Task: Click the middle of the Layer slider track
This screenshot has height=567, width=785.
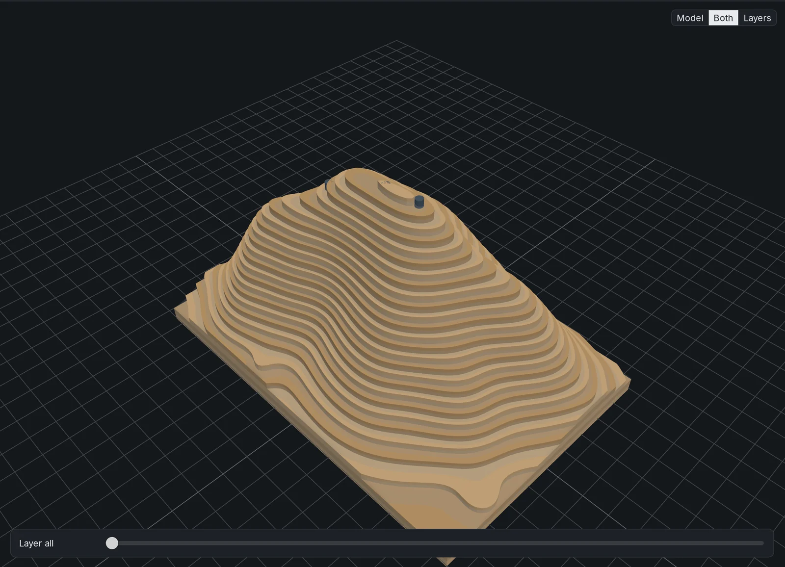Action: [435, 543]
